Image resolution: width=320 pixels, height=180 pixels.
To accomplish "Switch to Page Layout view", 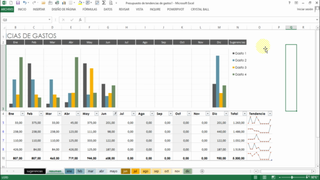I will (x=264, y=177).
